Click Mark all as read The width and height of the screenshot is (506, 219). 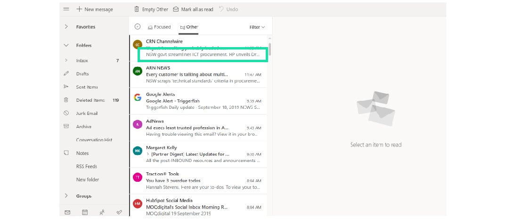(x=193, y=9)
